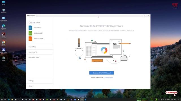The image size is (181, 101).
Task: Open VLC media player from the taskbar
Action: 68,100
